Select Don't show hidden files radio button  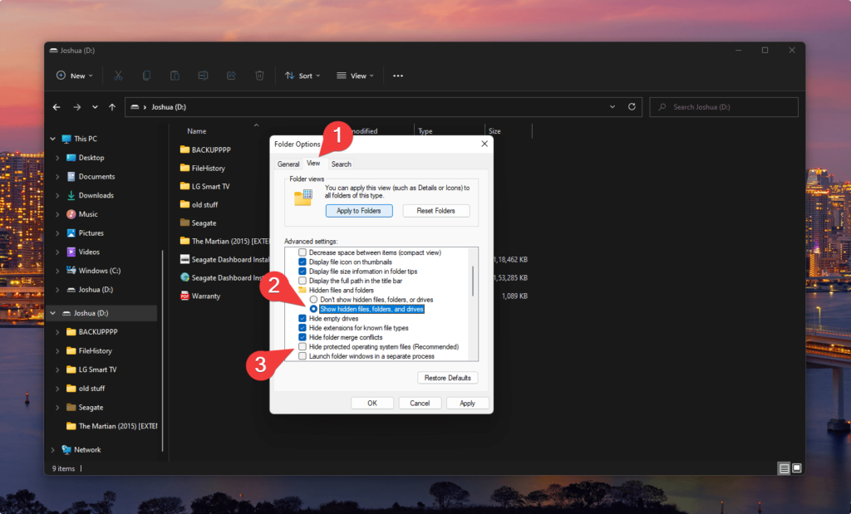pos(313,299)
